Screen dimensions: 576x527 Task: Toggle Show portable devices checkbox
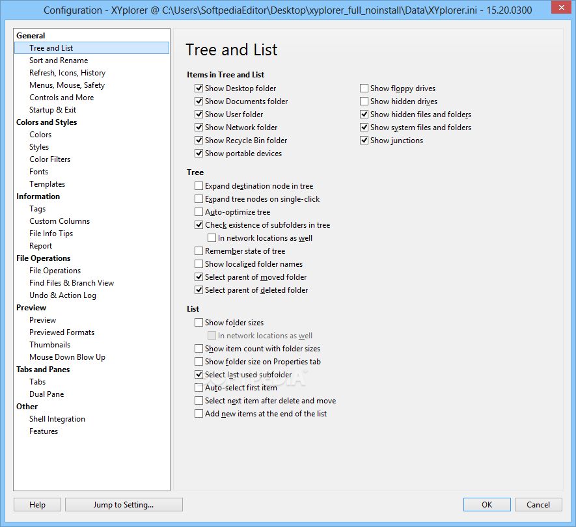tap(199, 153)
